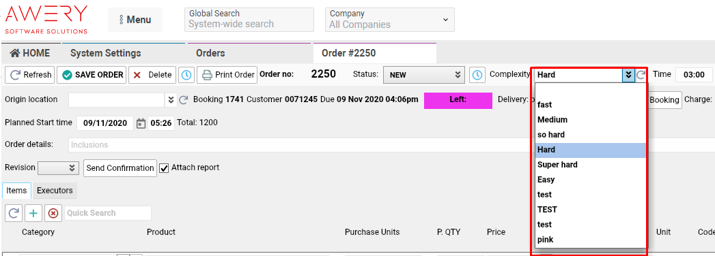Click reload icon next to Complexity dropdown
The width and height of the screenshot is (715, 256).
coord(641,75)
